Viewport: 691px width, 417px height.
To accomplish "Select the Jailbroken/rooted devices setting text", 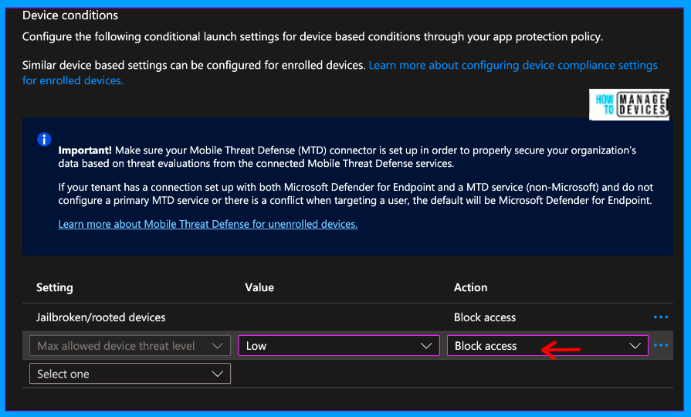I will [100, 317].
